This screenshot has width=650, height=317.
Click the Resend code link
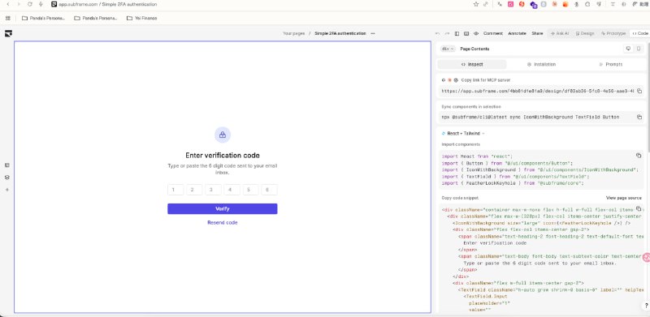(222, 223)
